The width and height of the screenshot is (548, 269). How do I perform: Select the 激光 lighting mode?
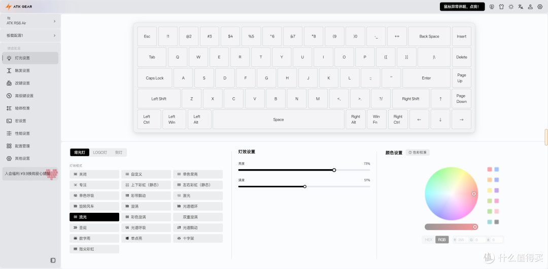198,196
